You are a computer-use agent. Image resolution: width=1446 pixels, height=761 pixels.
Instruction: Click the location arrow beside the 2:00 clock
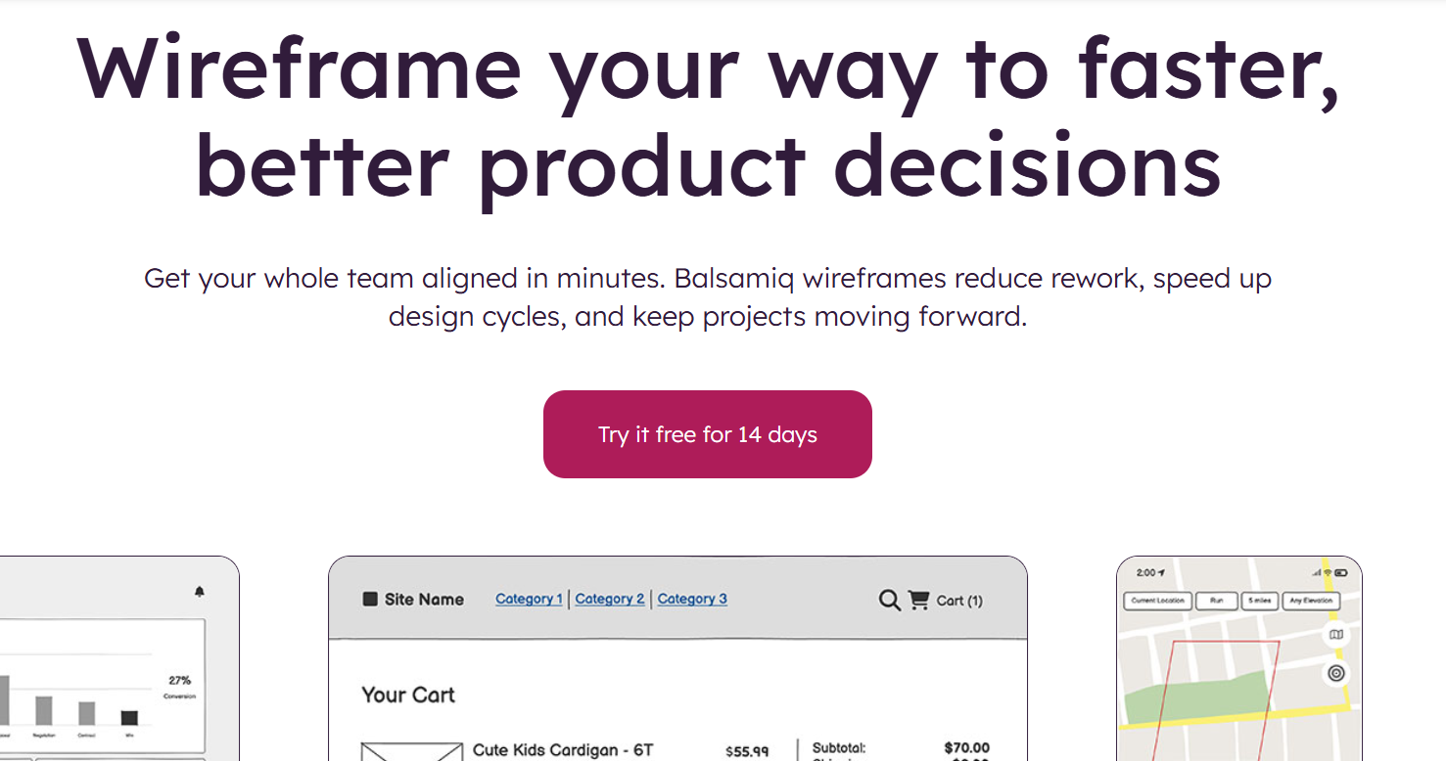click(1162, 572)
